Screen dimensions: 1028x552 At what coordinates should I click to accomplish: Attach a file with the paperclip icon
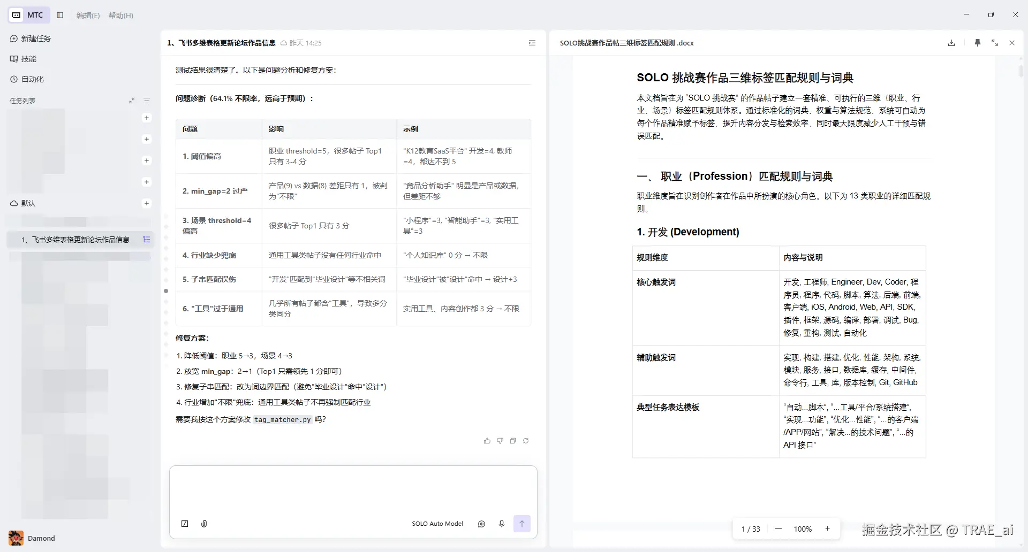[204, 524]
